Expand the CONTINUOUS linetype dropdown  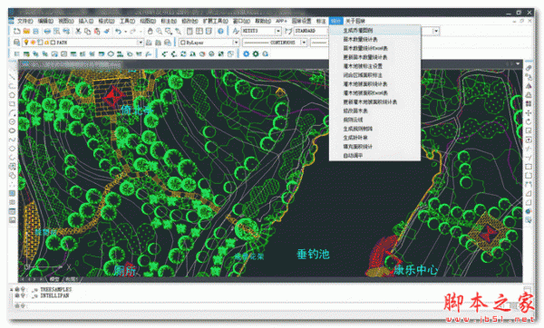[304, 43]
